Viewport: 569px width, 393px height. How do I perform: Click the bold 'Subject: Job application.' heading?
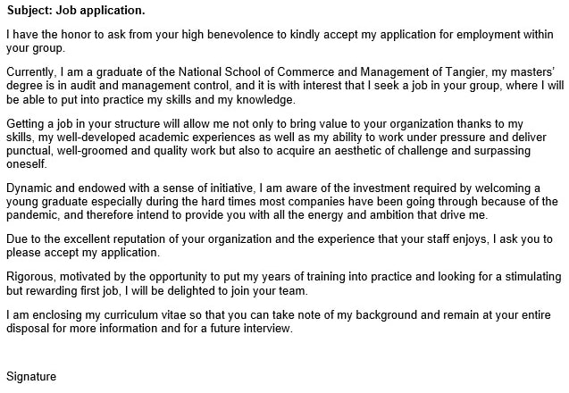click(x=76, y=11)
